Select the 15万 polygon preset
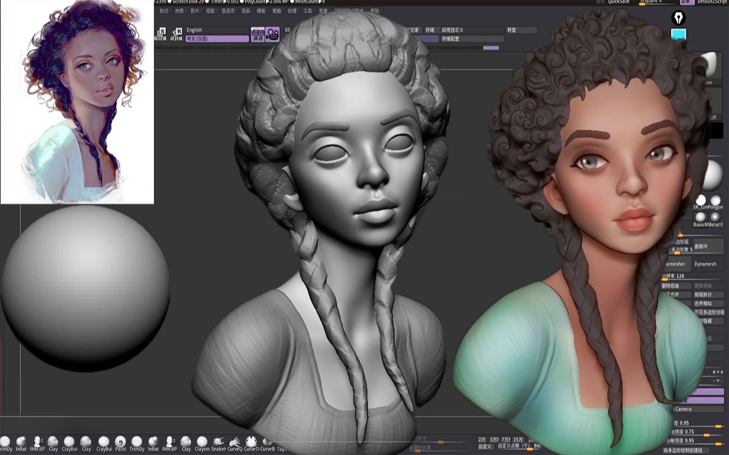 point(518,440)
